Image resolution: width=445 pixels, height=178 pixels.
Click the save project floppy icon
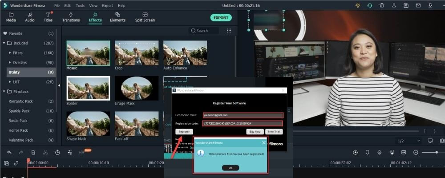pos(406,5)
